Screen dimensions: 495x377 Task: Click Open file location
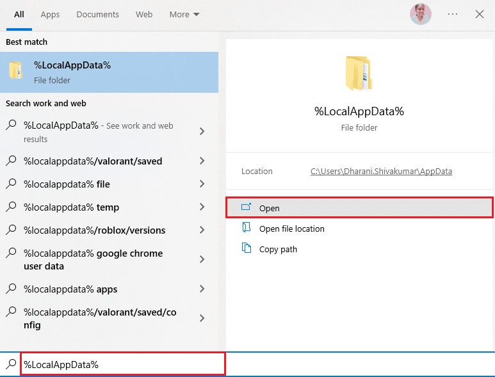(292, 229)
